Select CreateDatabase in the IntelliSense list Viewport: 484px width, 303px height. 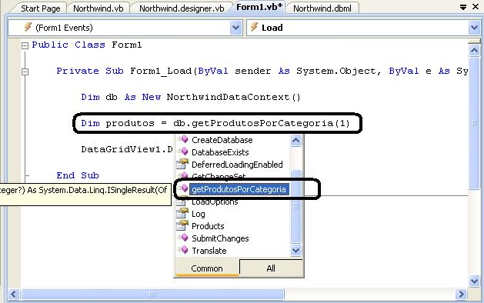[x=222, y=140]
